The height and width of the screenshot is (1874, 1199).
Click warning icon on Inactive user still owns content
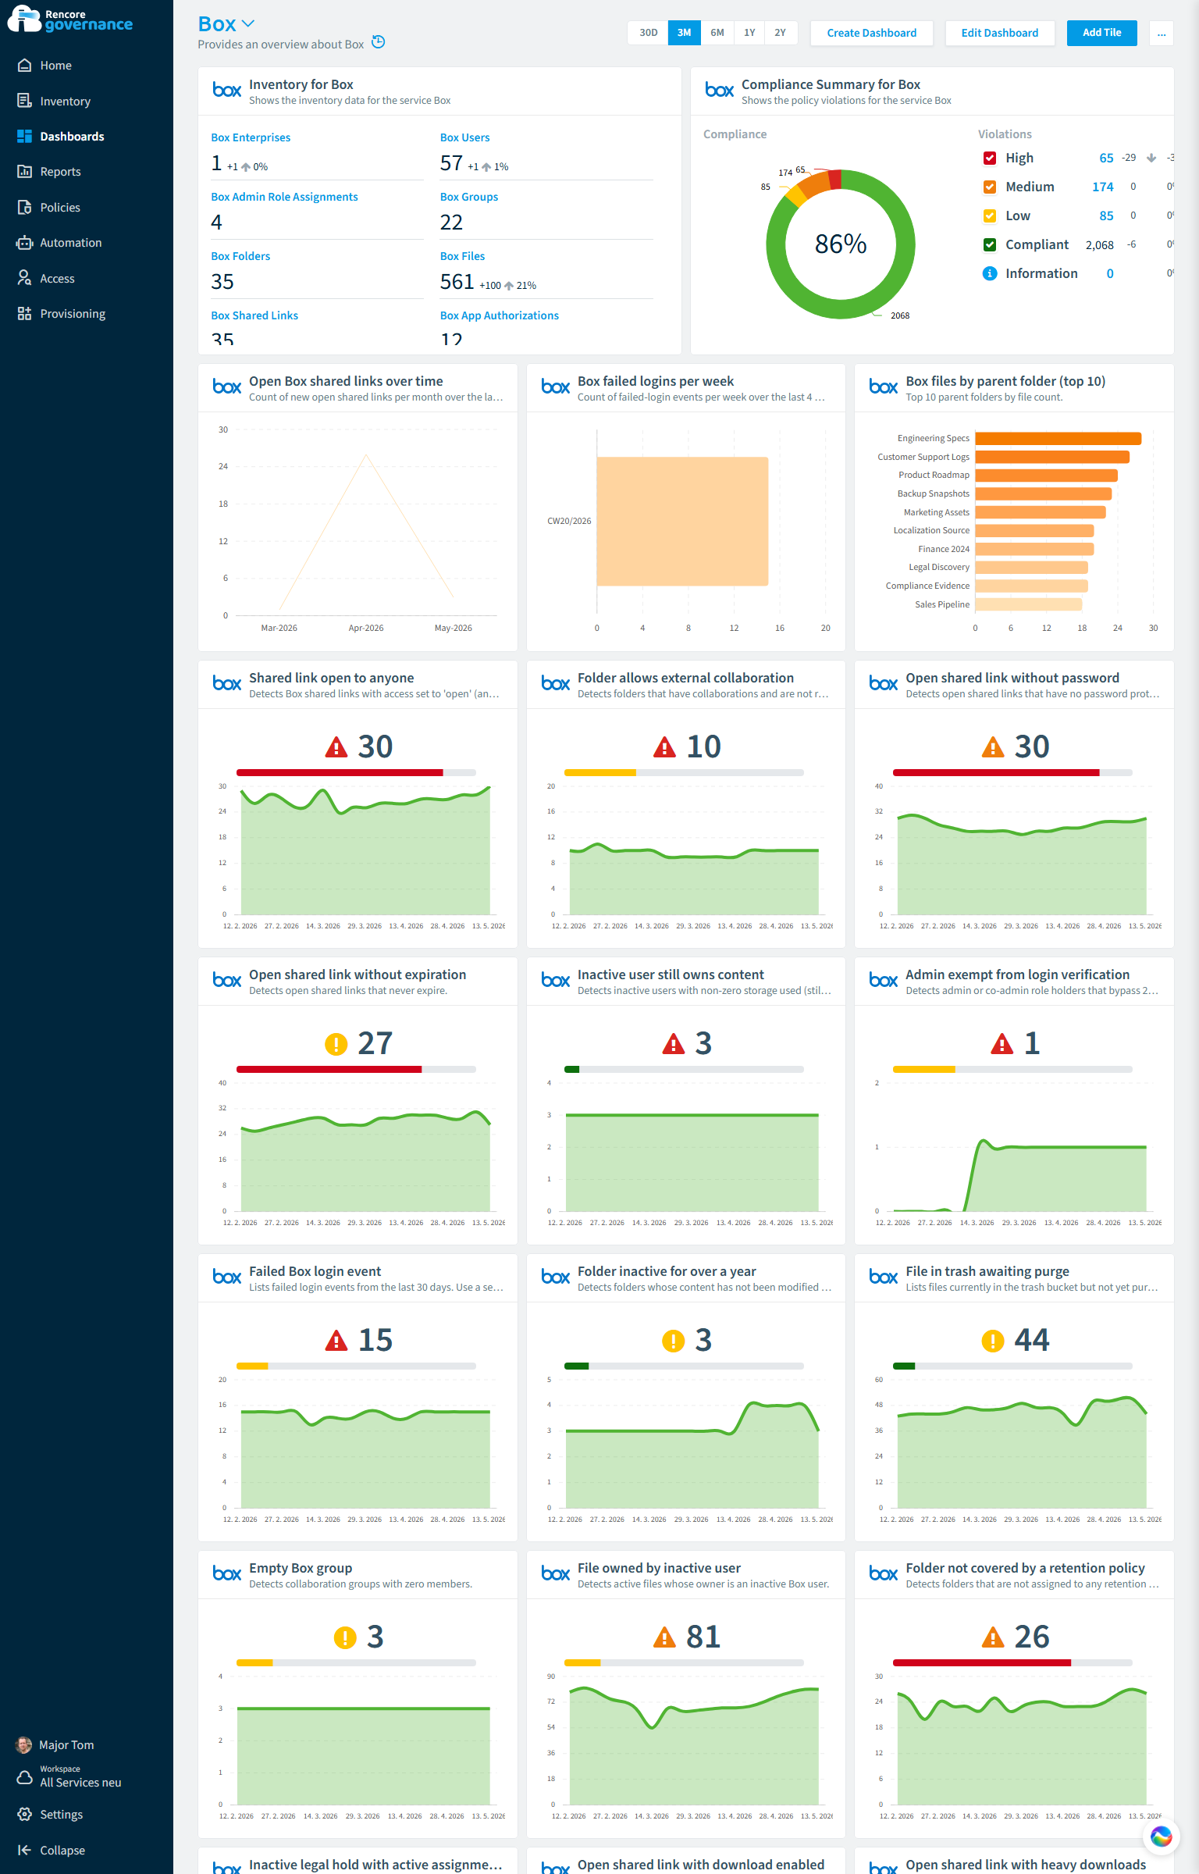point(673,1044)
